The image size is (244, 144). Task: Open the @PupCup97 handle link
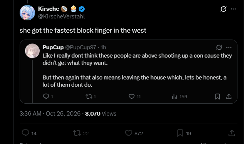pyautogui.click(x=80, y=47)
